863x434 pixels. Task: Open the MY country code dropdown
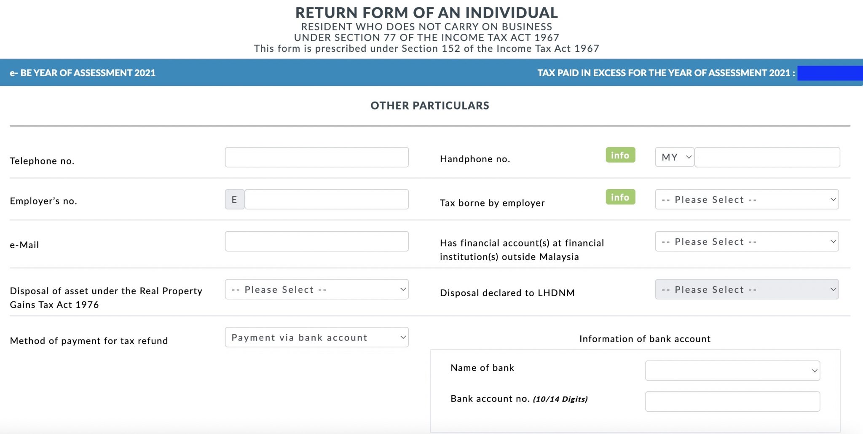point(674,157)
